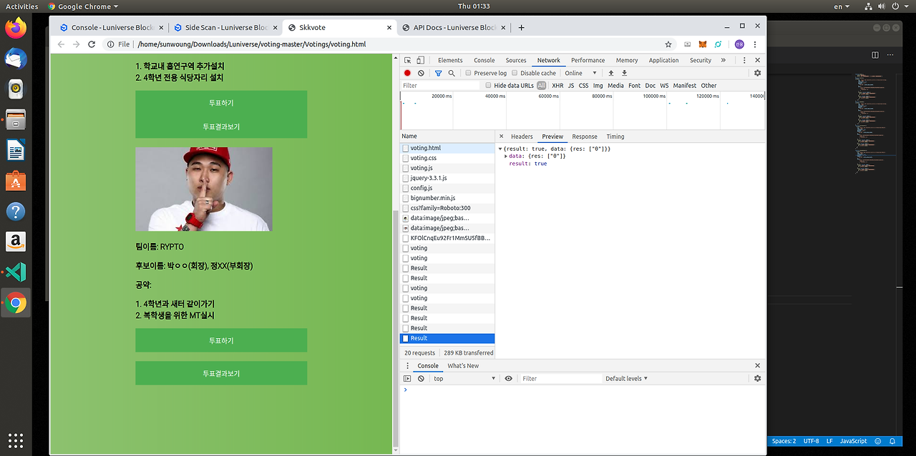Launch Firefox from the dock
Viewport: 916px width, 456px height.
[x=15, y=29]
